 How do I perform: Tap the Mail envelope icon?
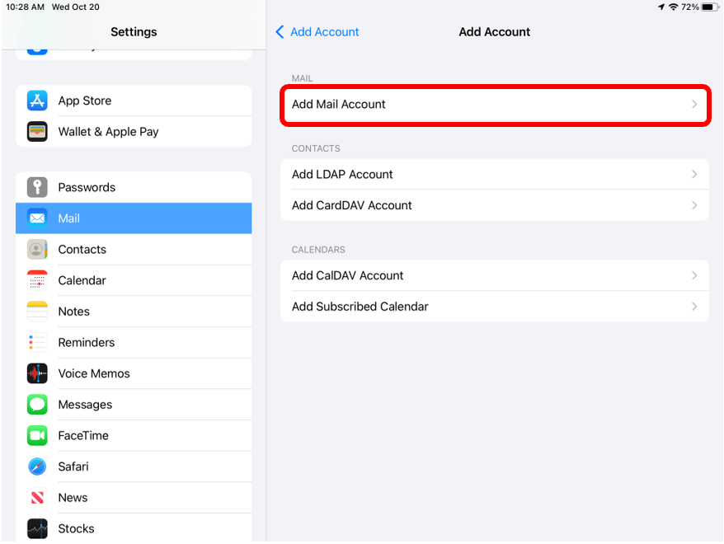point(37,218)
